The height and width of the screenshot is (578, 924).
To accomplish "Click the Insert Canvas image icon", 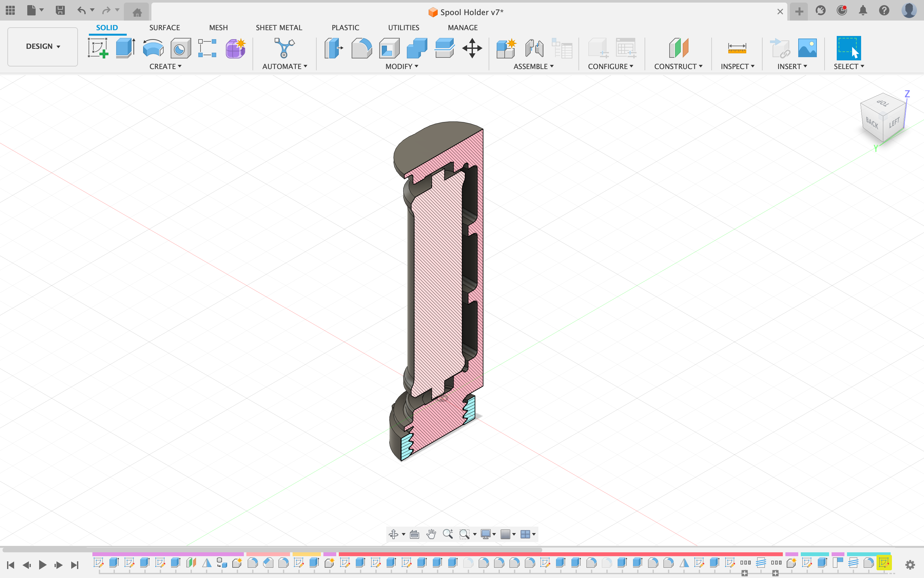I will tap(807, 48).
